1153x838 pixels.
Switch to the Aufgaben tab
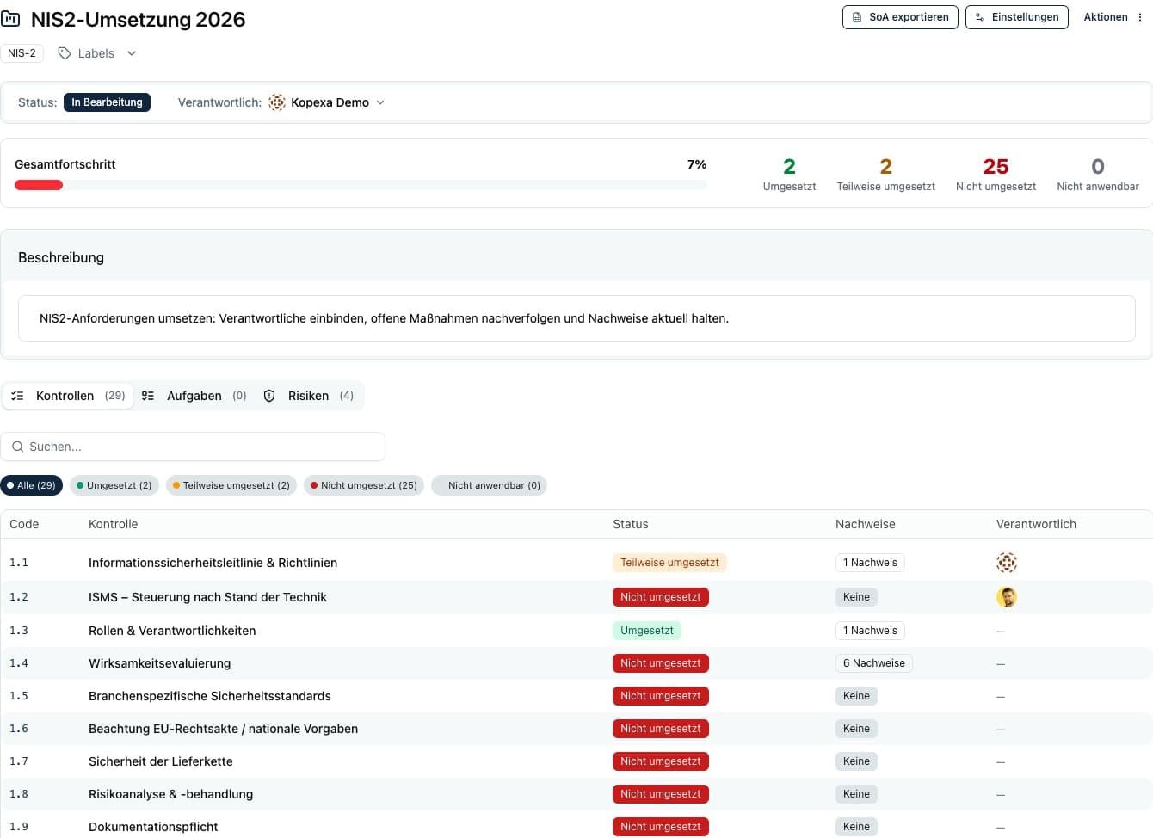tap(194, 396)
